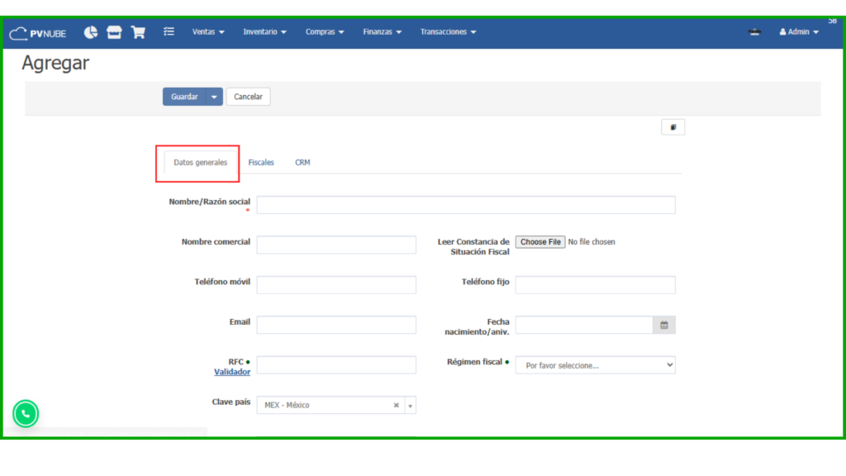Click the cash register icon near Admin
846x476 pixels.
[x=753, y=32]
